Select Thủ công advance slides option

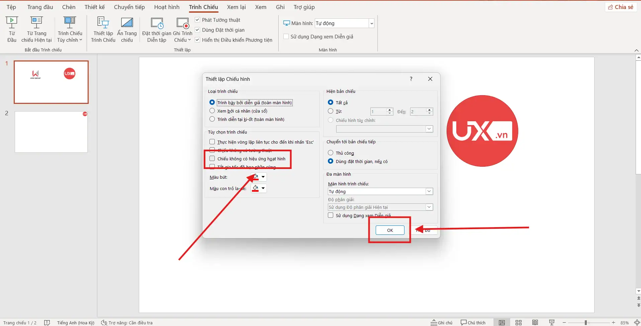[331, 153]
